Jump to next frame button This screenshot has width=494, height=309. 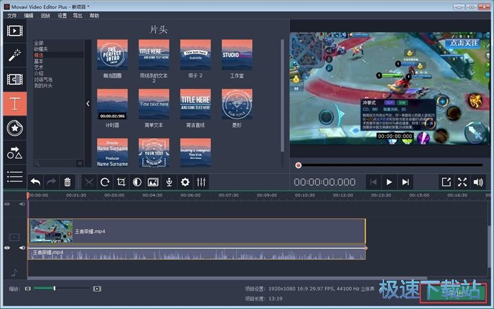click(405, 182)
